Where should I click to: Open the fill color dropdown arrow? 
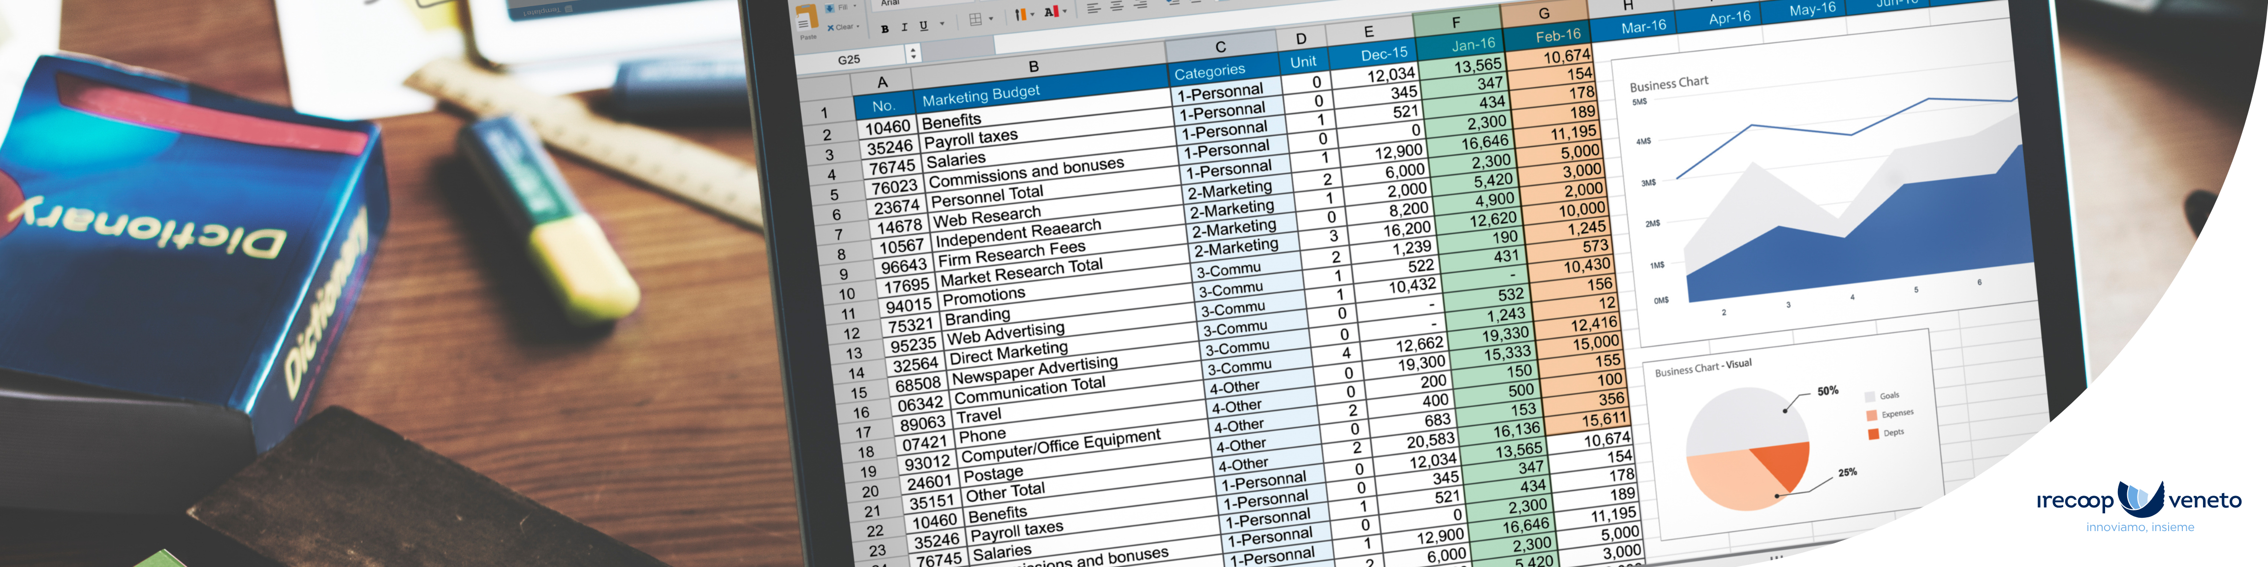[1033, 14]
